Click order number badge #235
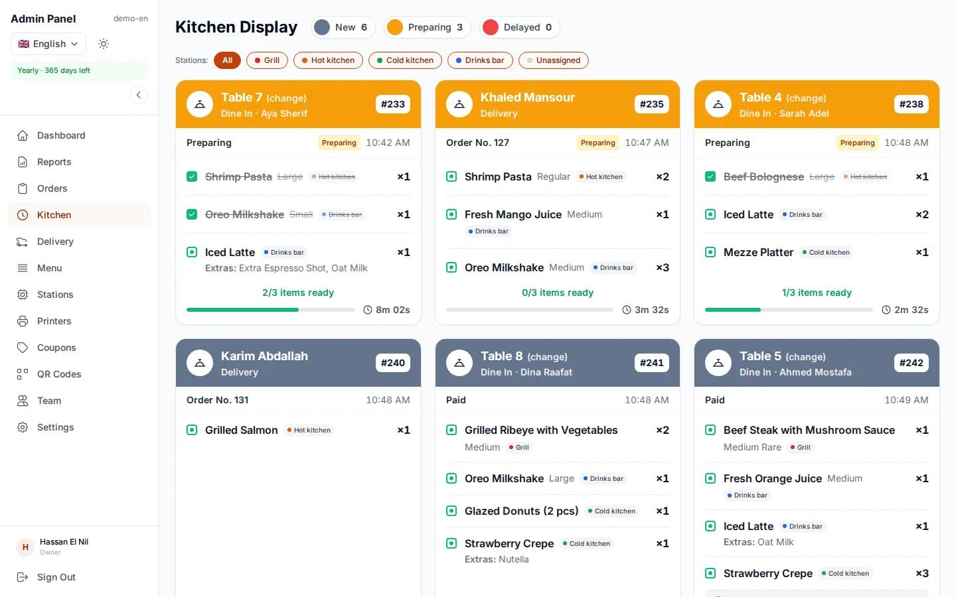Screen dimensions: 956x597 click(652, 104)
